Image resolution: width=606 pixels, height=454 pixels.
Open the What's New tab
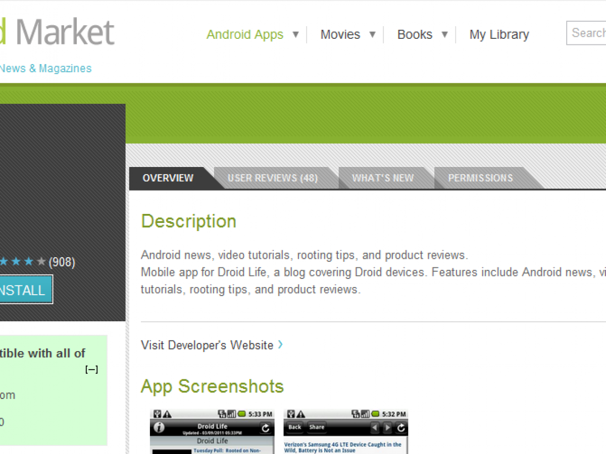tap(383, 178)
